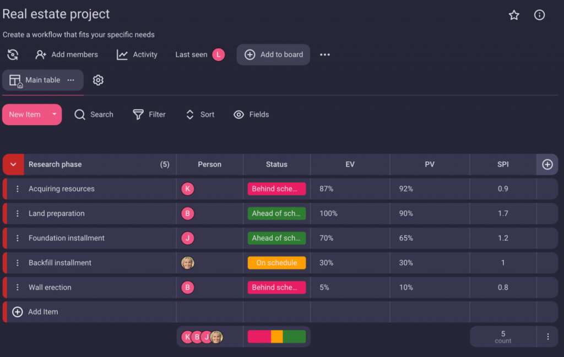
Task: Add a new column with plus icon
Action: tap(547, 164)
